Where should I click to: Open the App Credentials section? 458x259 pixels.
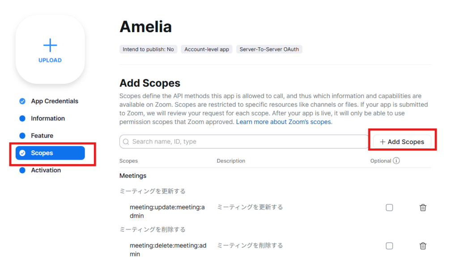tap(55, 101)
